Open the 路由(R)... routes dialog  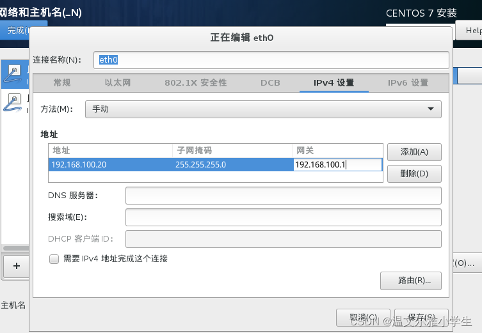pos(411,281)
